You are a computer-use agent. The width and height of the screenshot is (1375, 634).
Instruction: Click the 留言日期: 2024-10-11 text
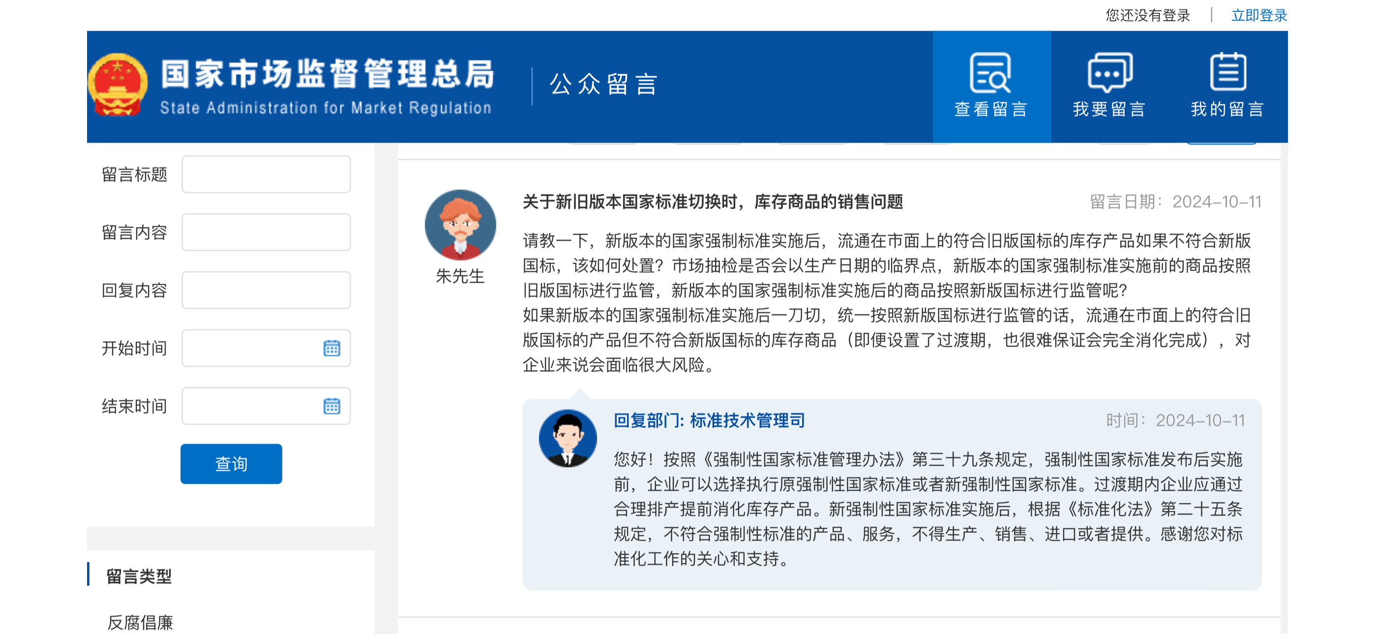[1175, 202]
